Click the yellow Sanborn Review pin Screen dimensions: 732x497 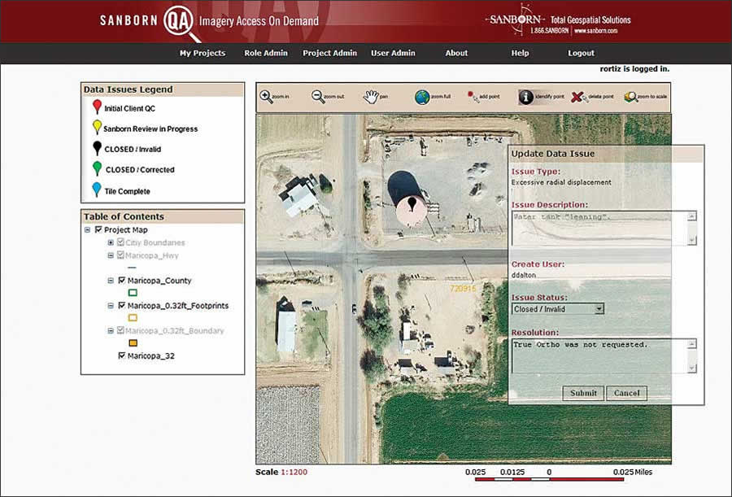97,127
